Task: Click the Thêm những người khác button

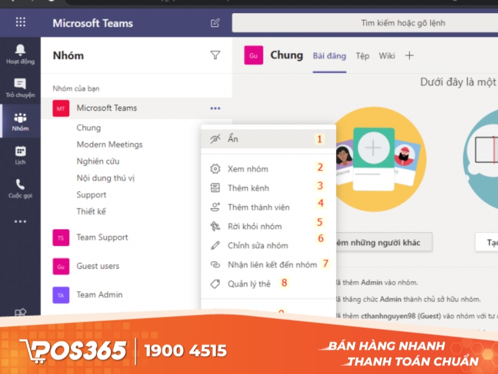Action: pyautogui.click(x=383, y=242)
